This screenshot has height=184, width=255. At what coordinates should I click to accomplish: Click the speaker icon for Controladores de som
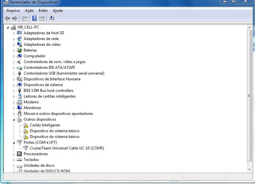point(19,62)
